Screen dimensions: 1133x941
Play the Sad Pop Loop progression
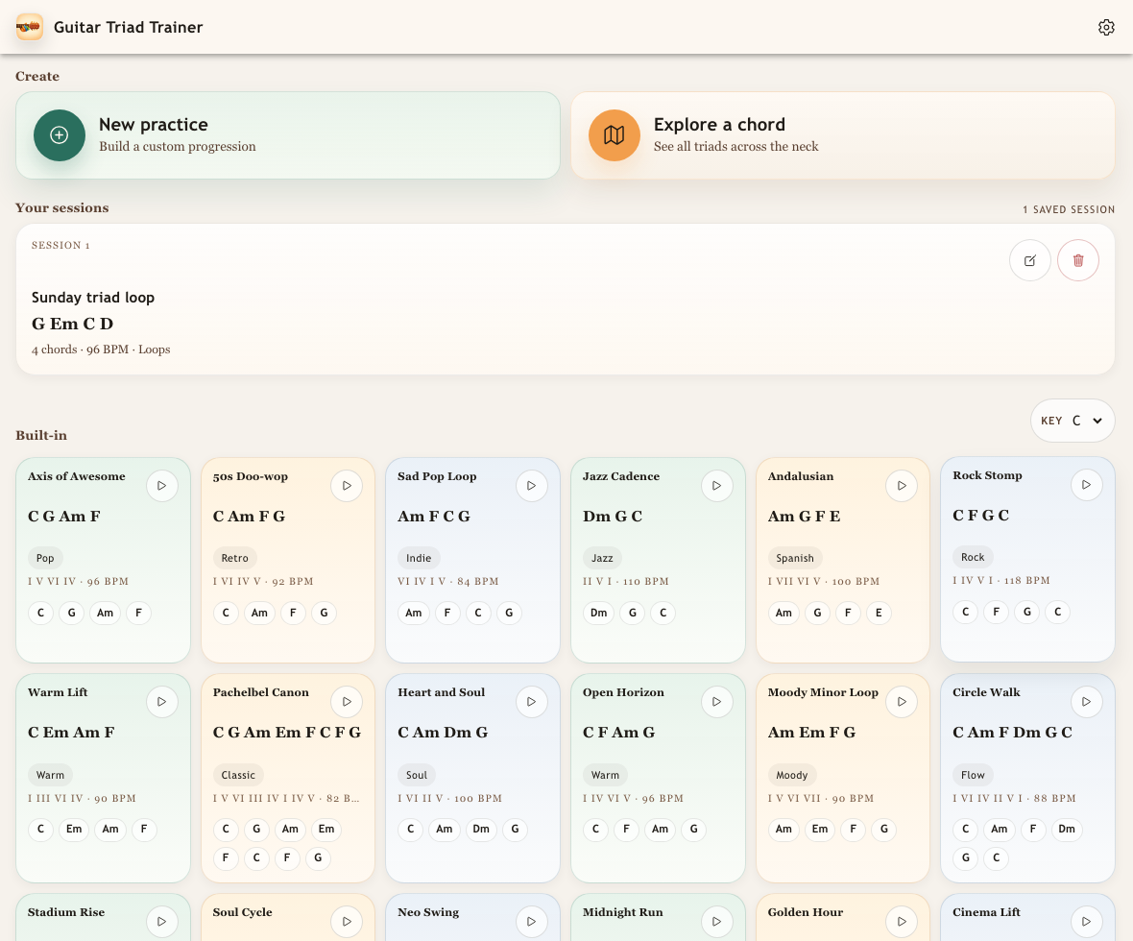coord(532,486)
